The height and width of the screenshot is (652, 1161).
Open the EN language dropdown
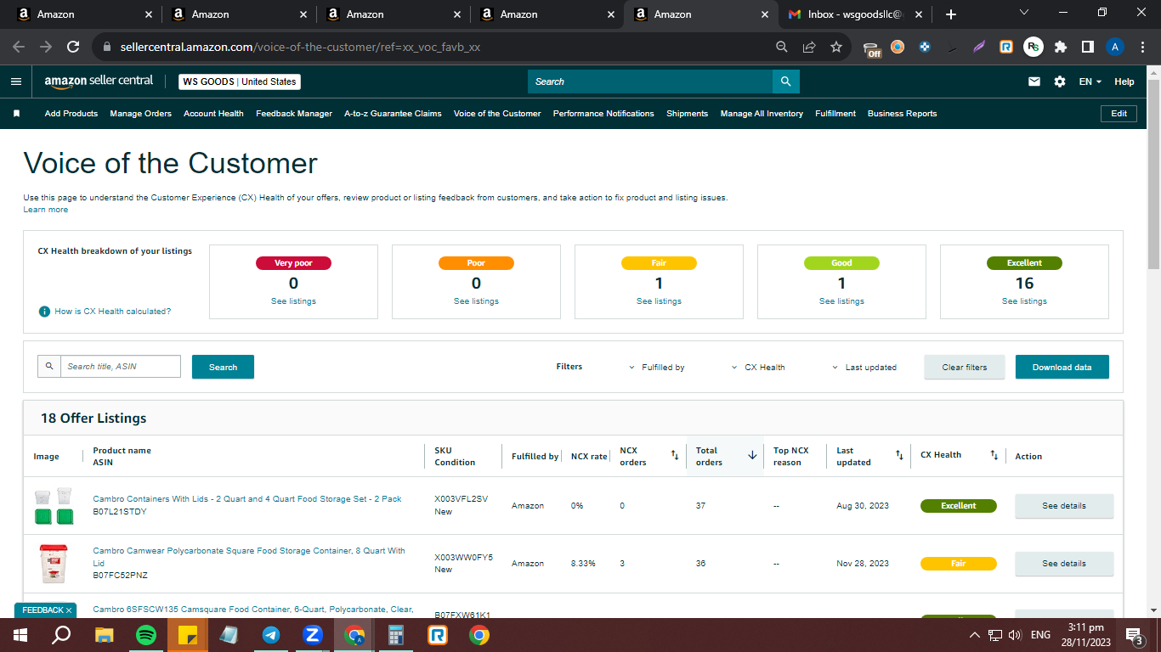pyautogui.click(x=1090, y=81)
